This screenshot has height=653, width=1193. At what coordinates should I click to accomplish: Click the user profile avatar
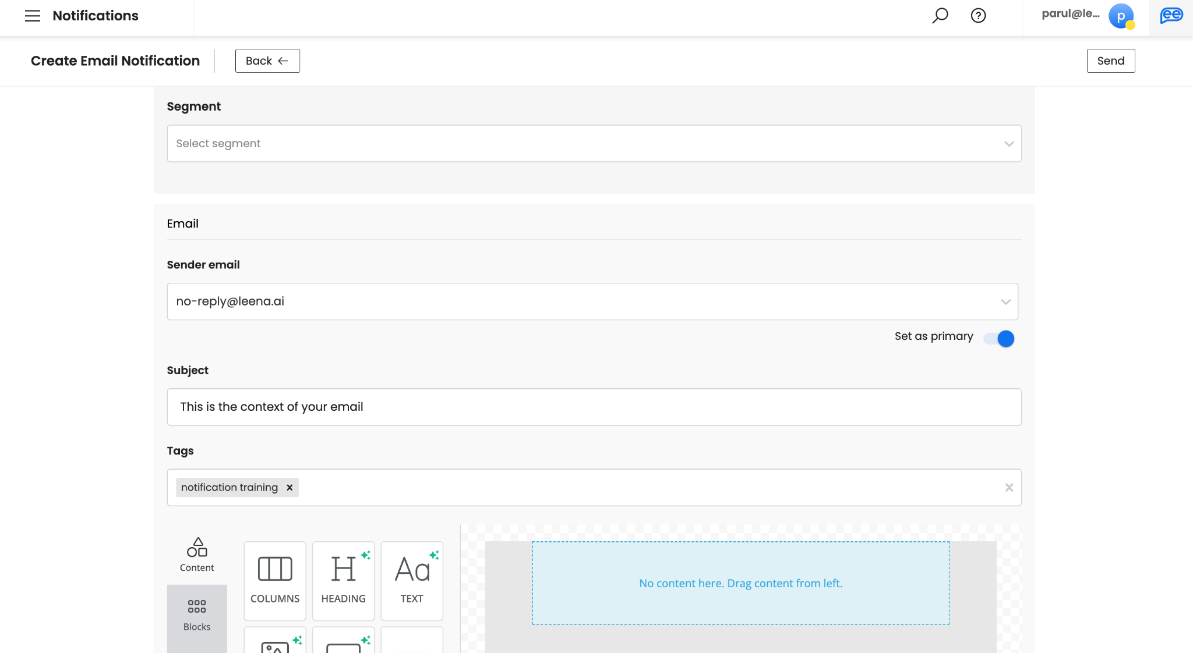(x=1120, y=16)
